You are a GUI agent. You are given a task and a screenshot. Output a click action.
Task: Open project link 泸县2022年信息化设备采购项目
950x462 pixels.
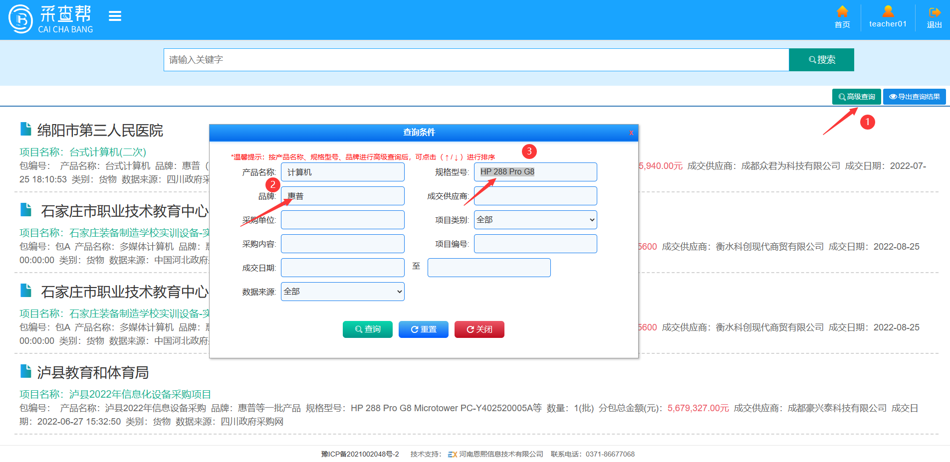[140, 394]
